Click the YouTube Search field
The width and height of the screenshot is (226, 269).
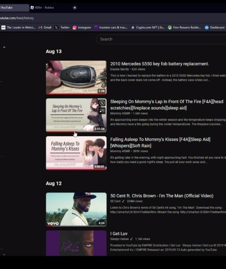tap(161, 39)
